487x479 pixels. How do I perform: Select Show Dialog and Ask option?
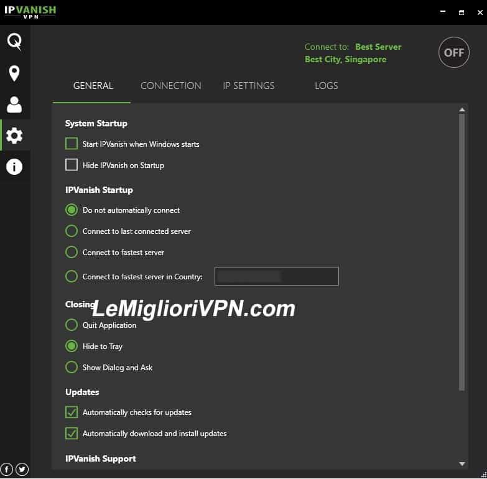click(72, 367)
